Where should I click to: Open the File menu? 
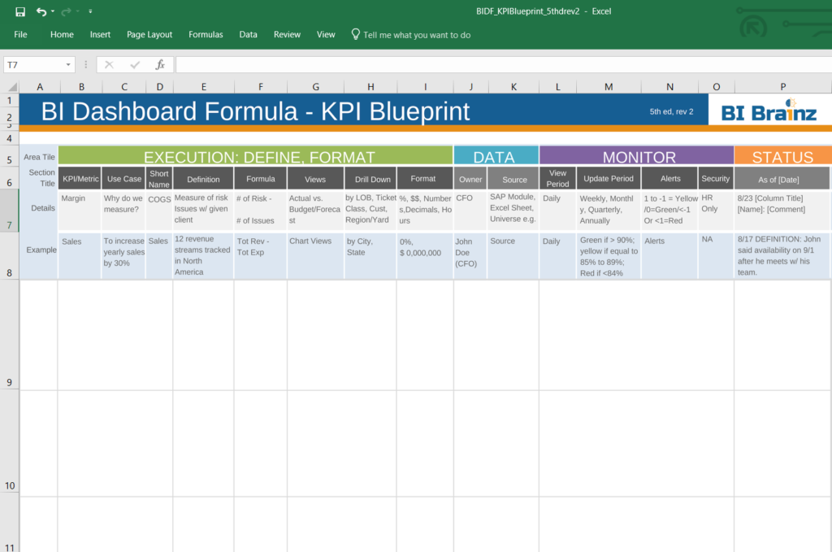click(20, 34)
